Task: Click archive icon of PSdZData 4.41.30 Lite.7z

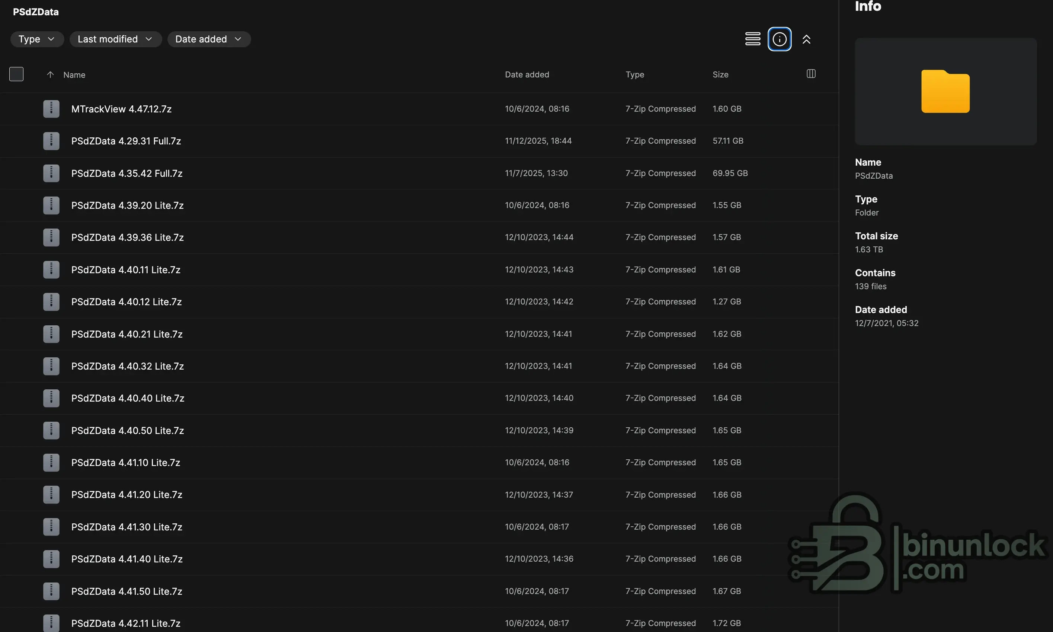Action: [51, 527]
